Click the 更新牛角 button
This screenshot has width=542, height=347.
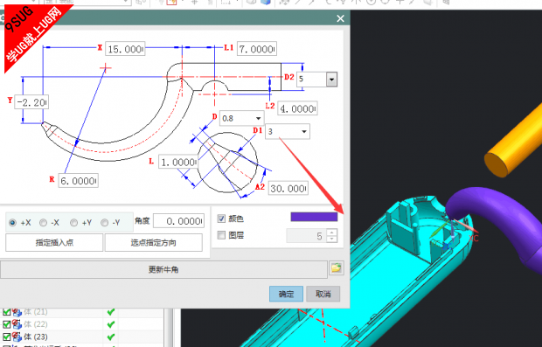163,269
